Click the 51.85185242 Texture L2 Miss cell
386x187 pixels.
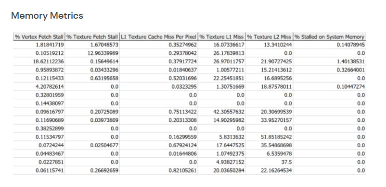click(270, 137)
